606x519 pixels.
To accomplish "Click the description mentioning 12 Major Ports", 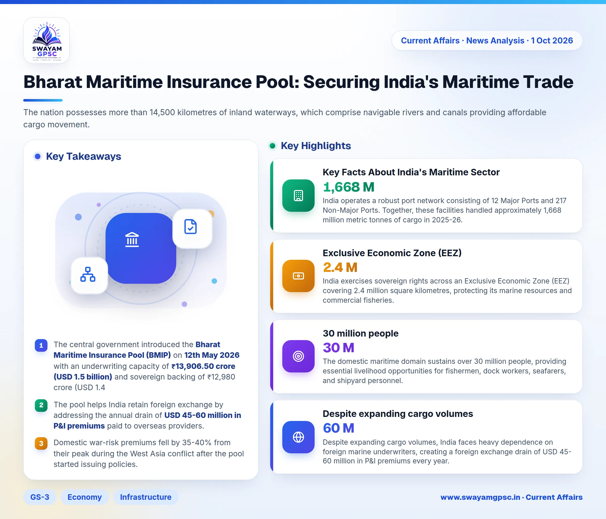I will tap(445, 210).
